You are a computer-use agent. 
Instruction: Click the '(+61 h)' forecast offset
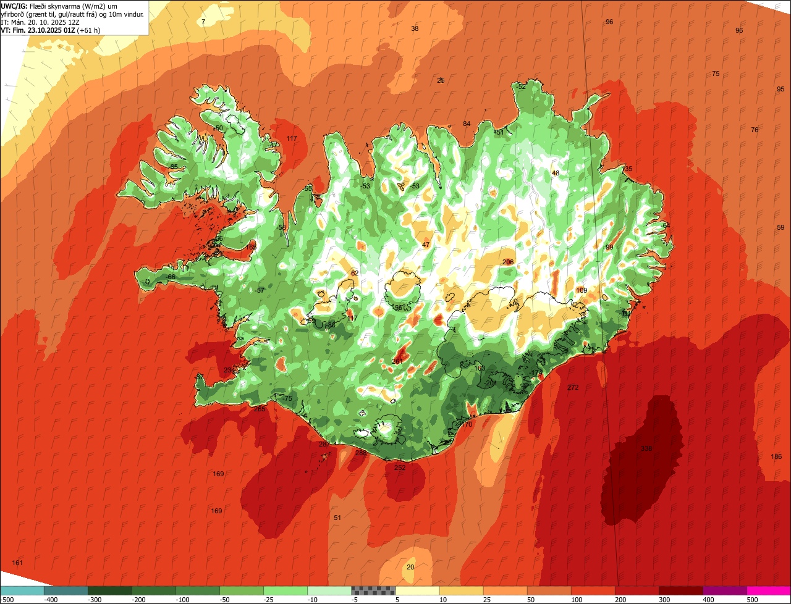point(88,30)
